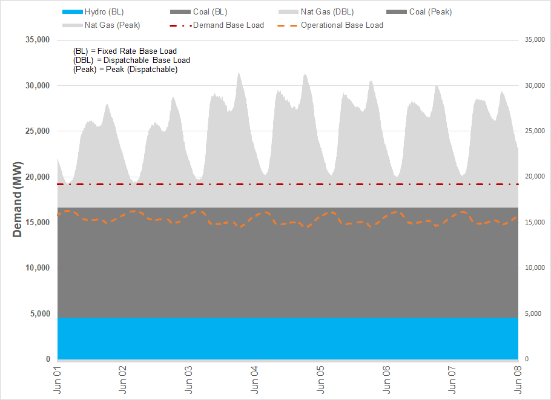Select the 35,000 left axis label

coord(39,39)
